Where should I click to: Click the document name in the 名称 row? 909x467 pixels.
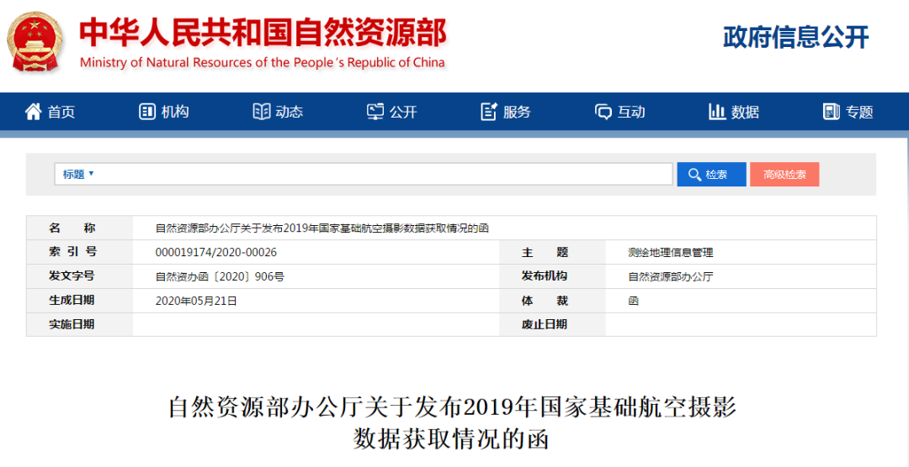click(322, 228)
